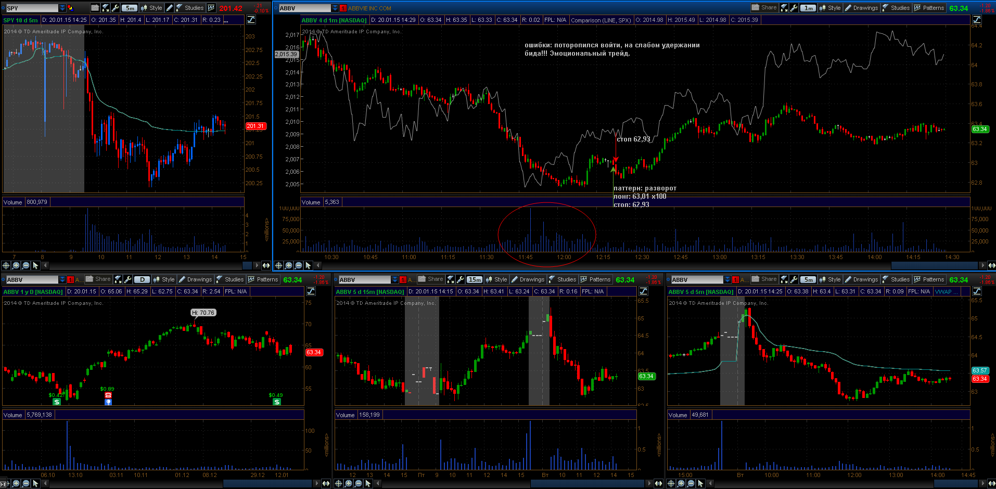Open the SPY chart drawings pencil icon
This screenshot has height=489, width=996.
point(169,8)
